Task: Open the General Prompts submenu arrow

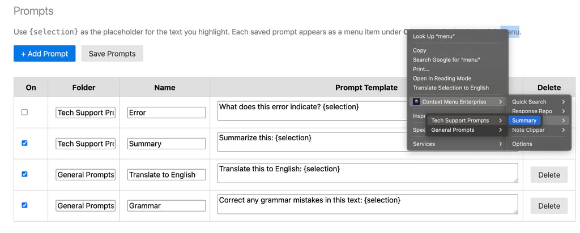Action: tap(500, 130)
